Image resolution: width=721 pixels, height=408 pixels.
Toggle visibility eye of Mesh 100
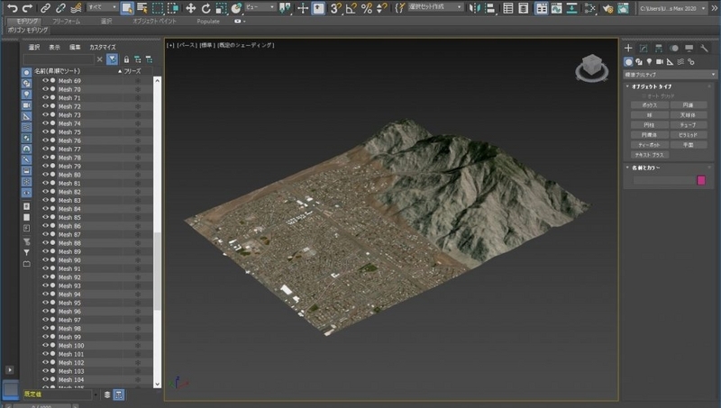pyautogui.click(x=45, y=346)
